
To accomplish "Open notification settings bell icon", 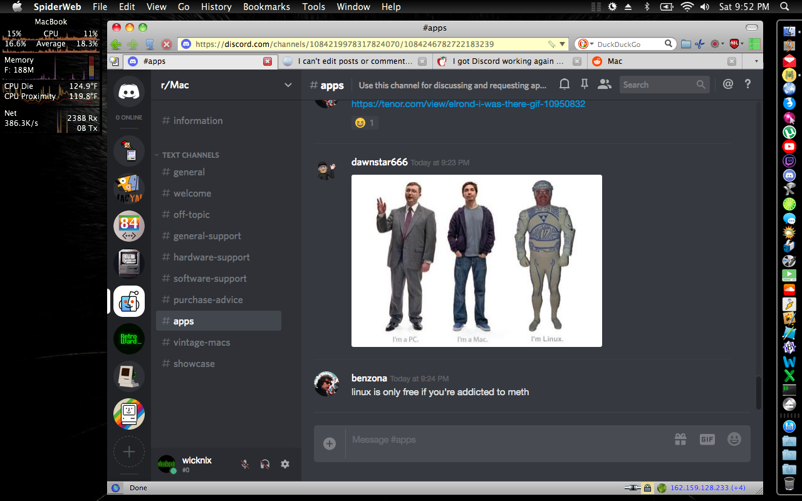I will (565, 85).
